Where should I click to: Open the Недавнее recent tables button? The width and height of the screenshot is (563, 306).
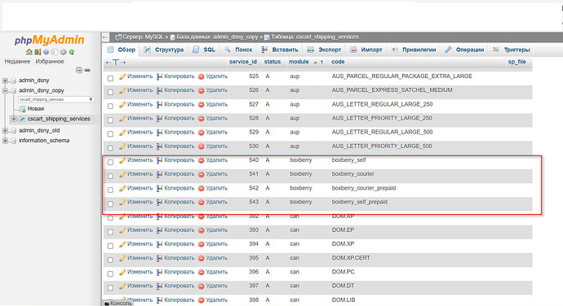(x=17, y=62)
